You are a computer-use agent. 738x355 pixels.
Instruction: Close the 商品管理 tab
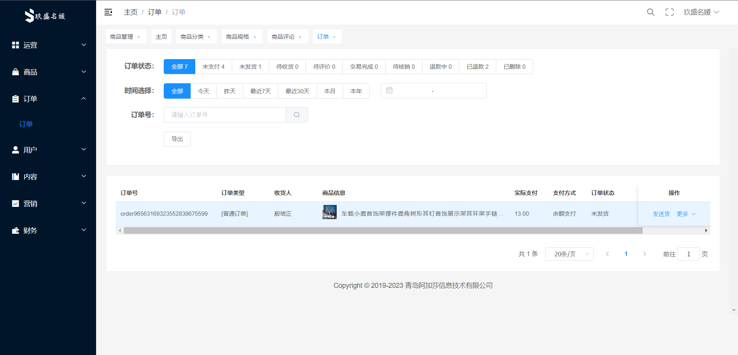point(139,37)
